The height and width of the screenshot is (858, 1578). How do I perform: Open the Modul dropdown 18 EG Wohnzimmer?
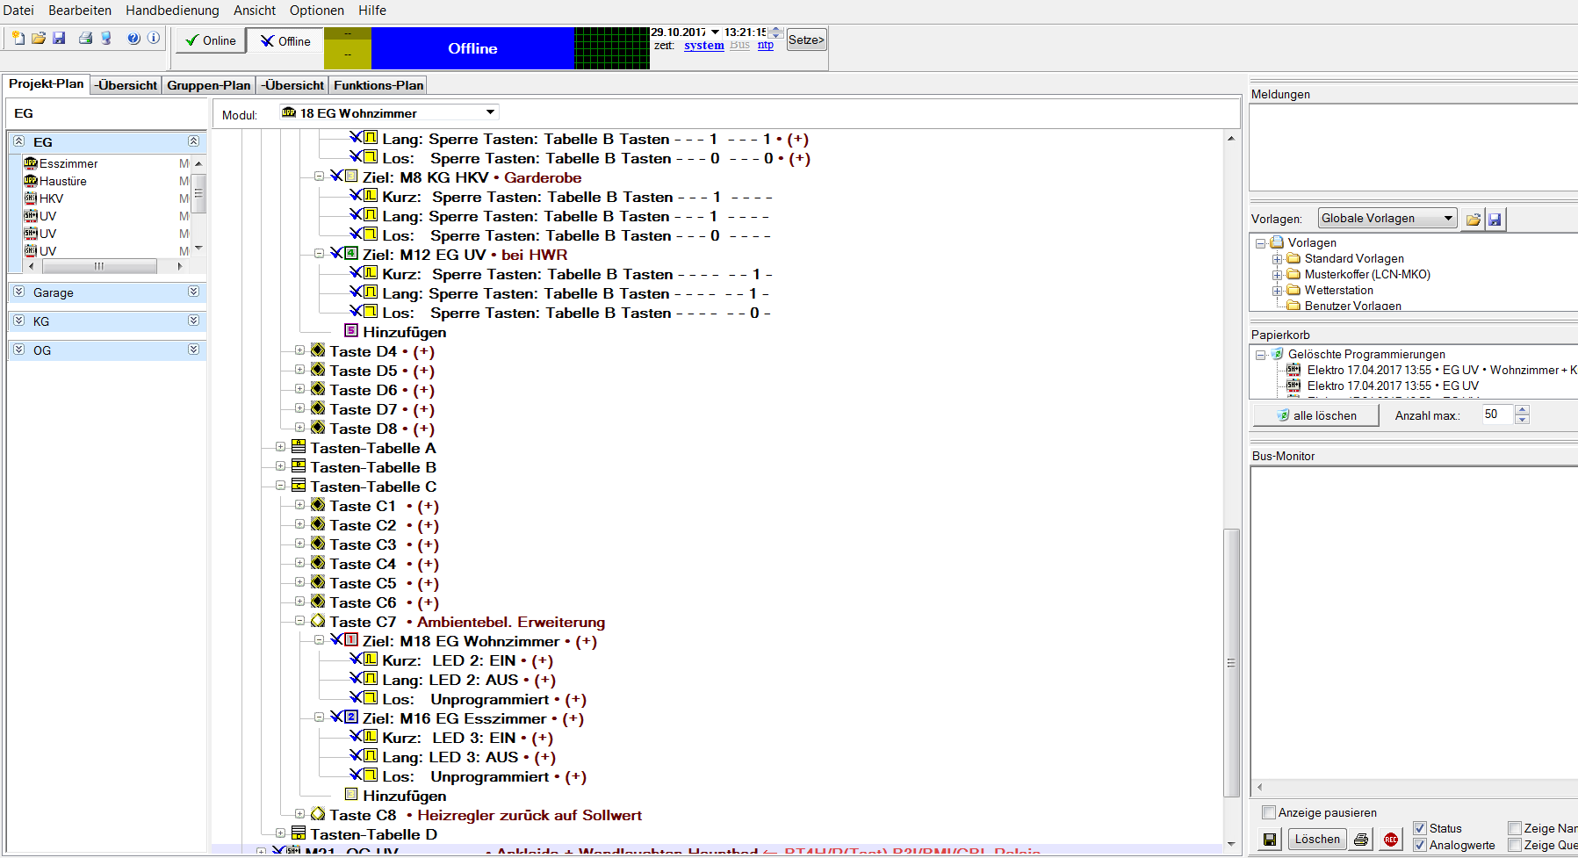[x=490, y=112]
